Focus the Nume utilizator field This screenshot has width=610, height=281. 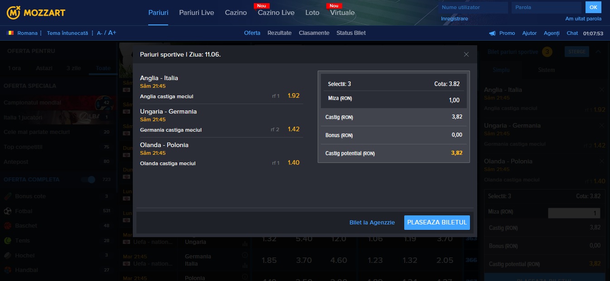tap(474, 7)
